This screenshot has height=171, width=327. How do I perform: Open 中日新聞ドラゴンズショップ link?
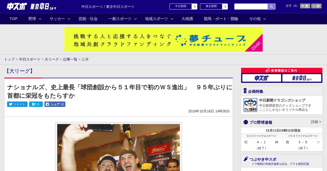[x=282, y=100]
